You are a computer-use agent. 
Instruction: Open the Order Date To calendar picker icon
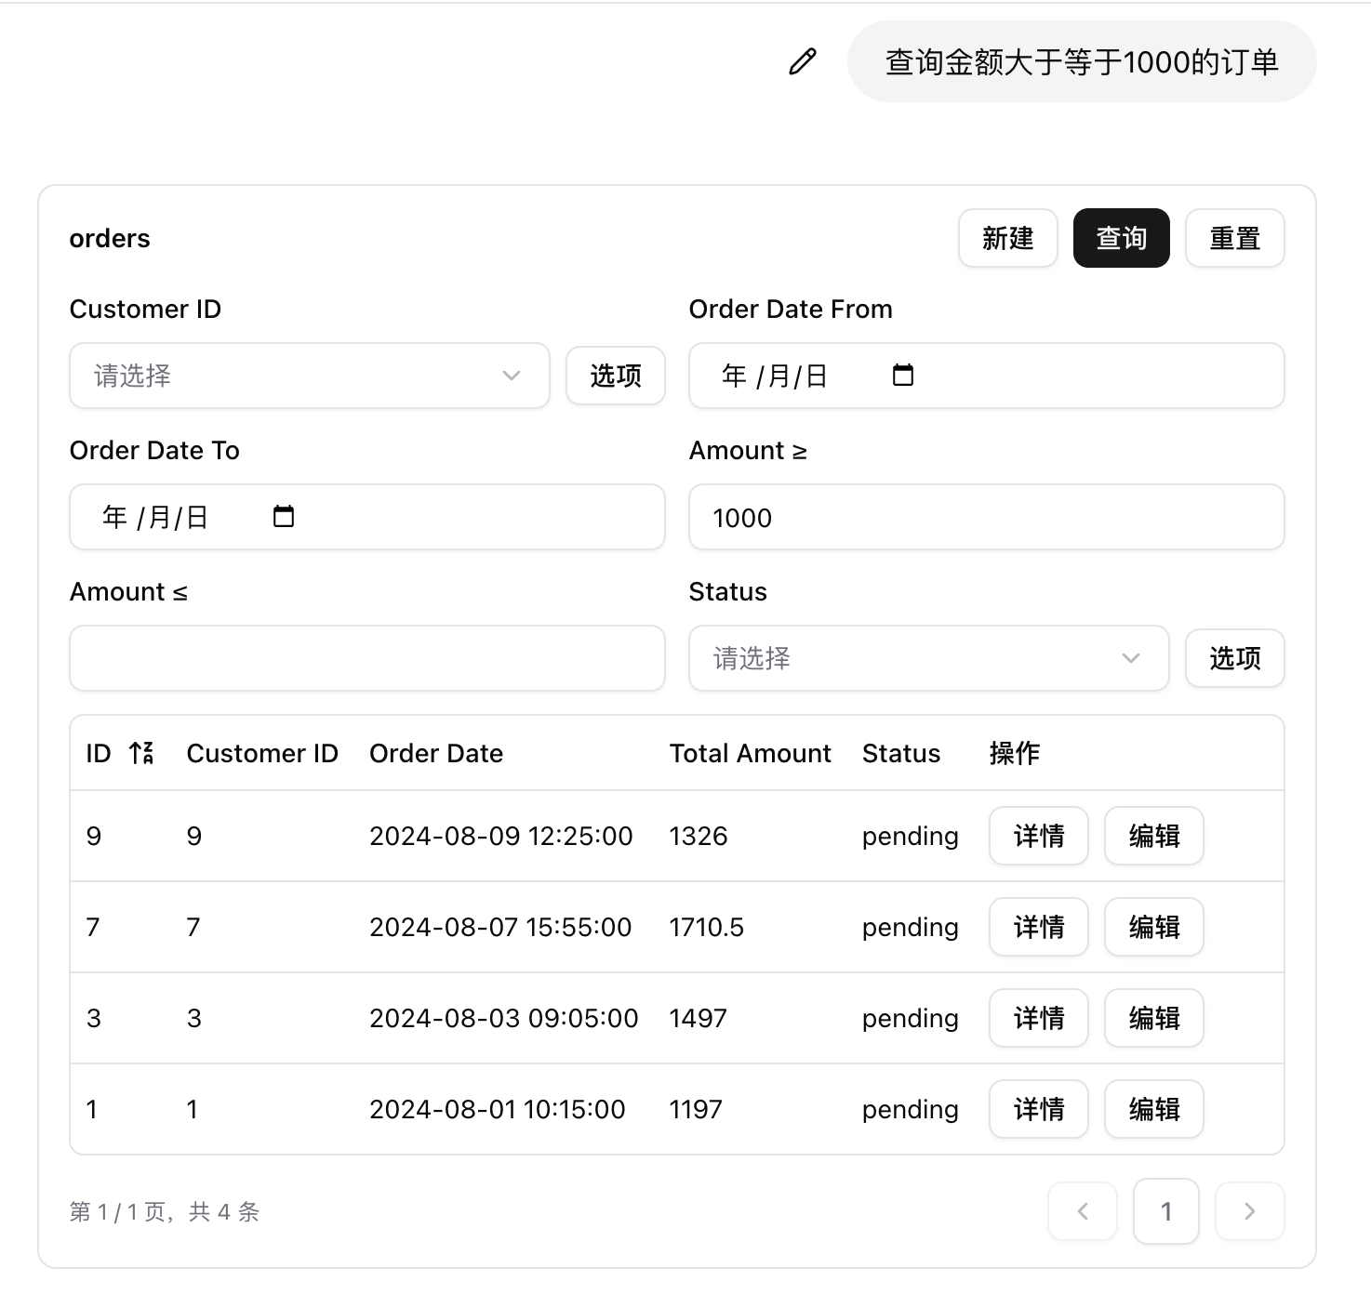click(x=284, y=517)
